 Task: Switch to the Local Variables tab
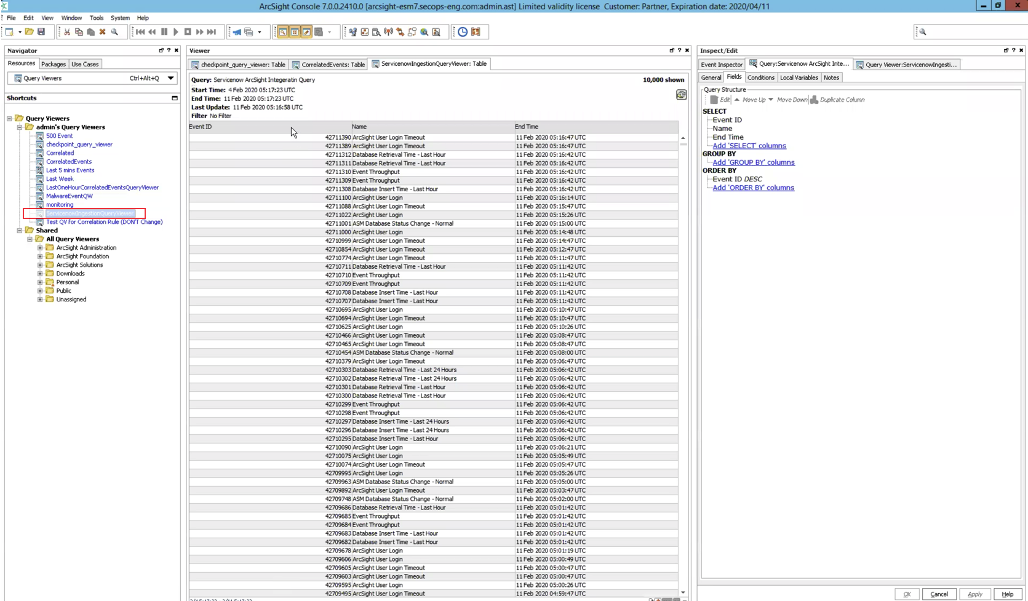pos(799,78)
